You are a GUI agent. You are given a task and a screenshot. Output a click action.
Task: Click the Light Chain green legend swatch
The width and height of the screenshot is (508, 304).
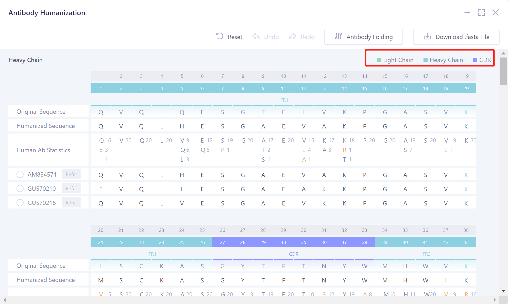[379, 60]
